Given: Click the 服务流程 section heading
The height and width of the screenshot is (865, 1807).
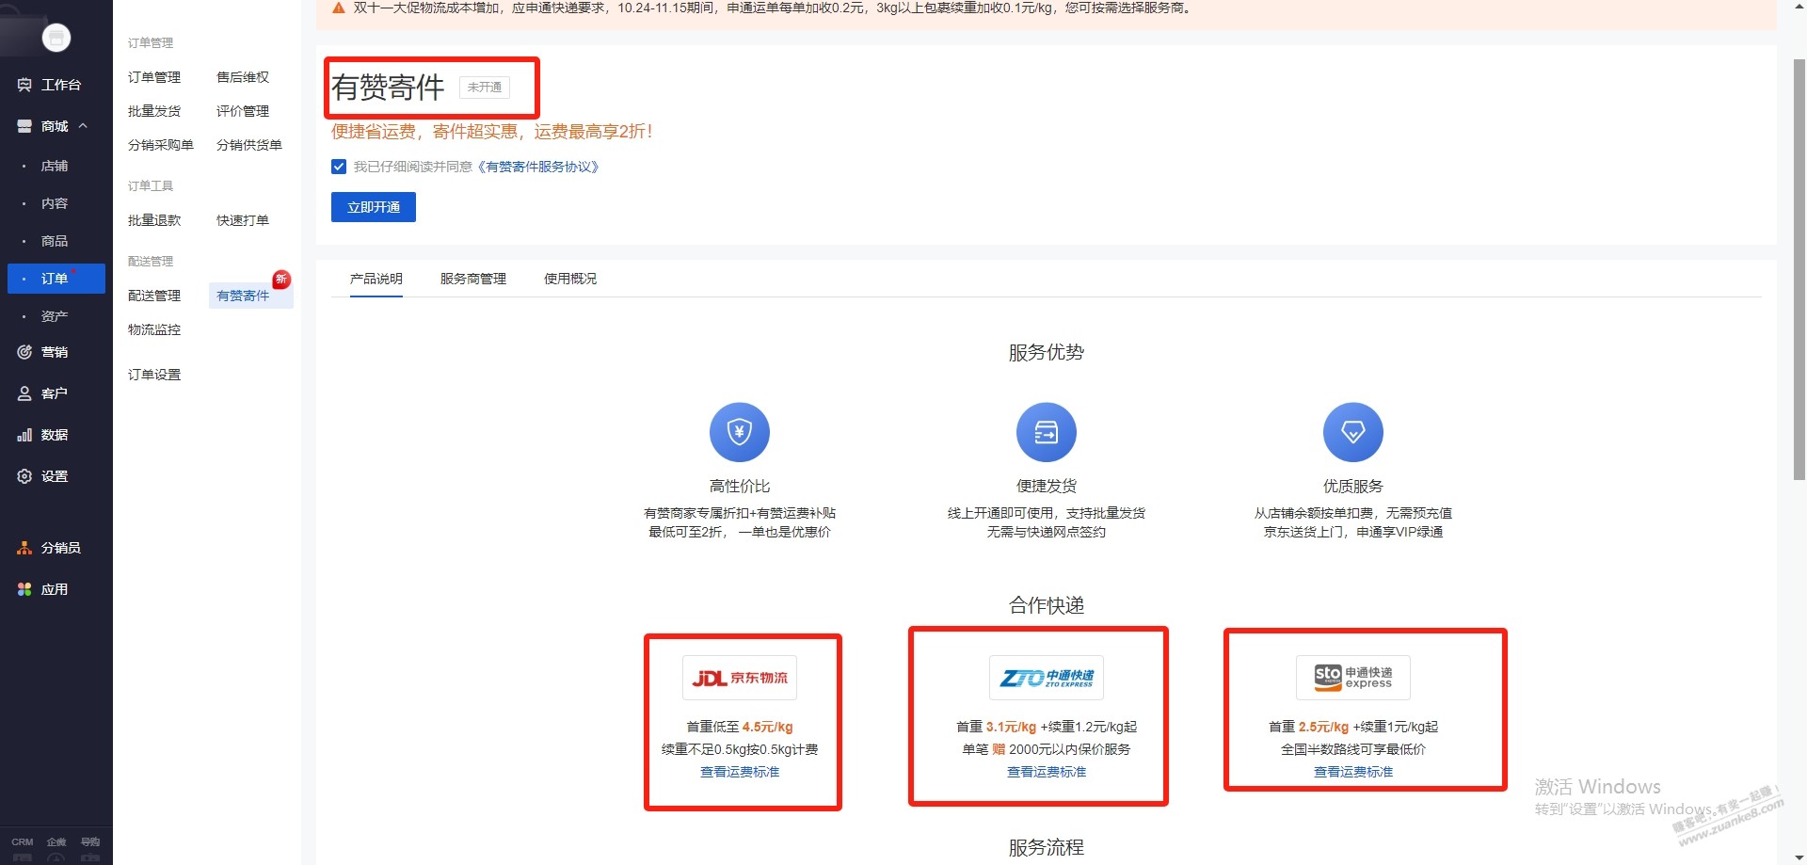Looking at the screenshot, I should click(1047, 847).
